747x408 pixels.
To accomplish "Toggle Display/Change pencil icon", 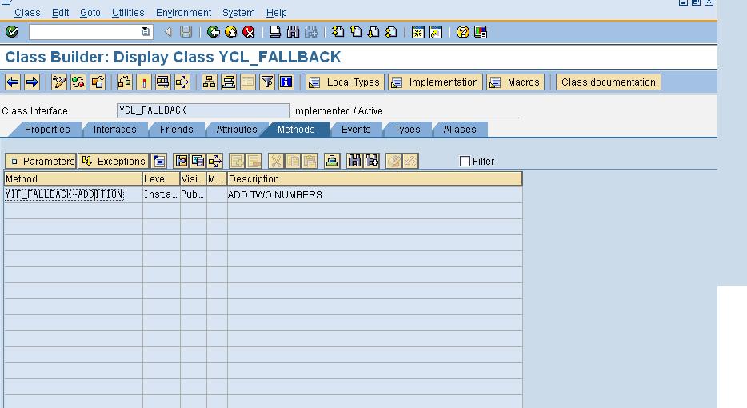I will [x=59, y=82].
